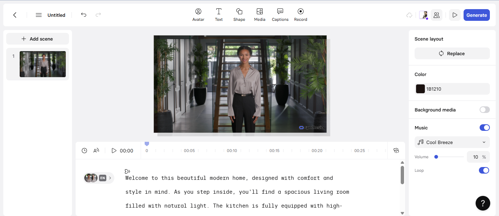Click the script marker icon above Welcome
This screenshot has width=499, height=216.
coord(127,171)
